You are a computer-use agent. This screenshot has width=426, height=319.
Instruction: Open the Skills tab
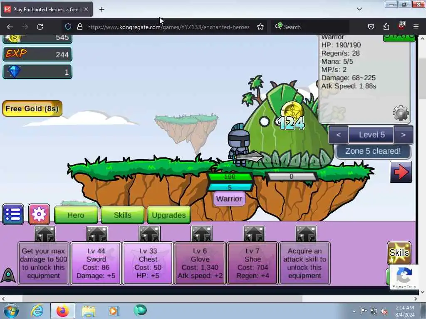123,215
